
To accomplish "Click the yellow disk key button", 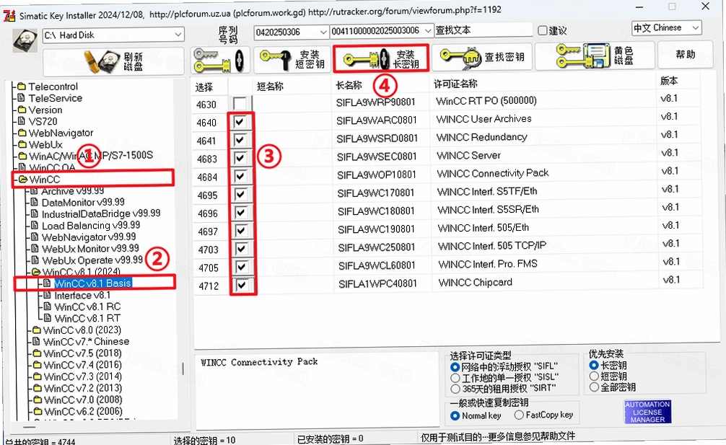I will tap(595, 56).
